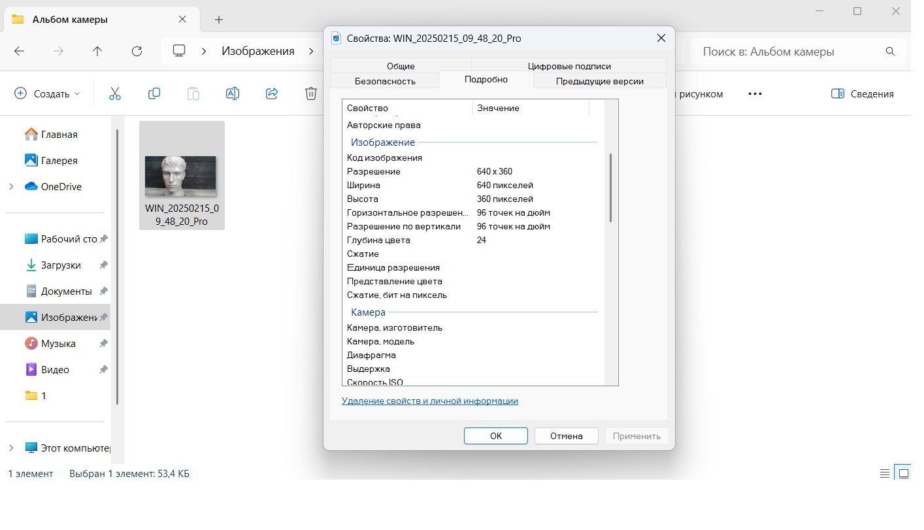Click the chevron after Изображения in address bar
Viewport: 924px width, 530px height.
tap(312, 51)
